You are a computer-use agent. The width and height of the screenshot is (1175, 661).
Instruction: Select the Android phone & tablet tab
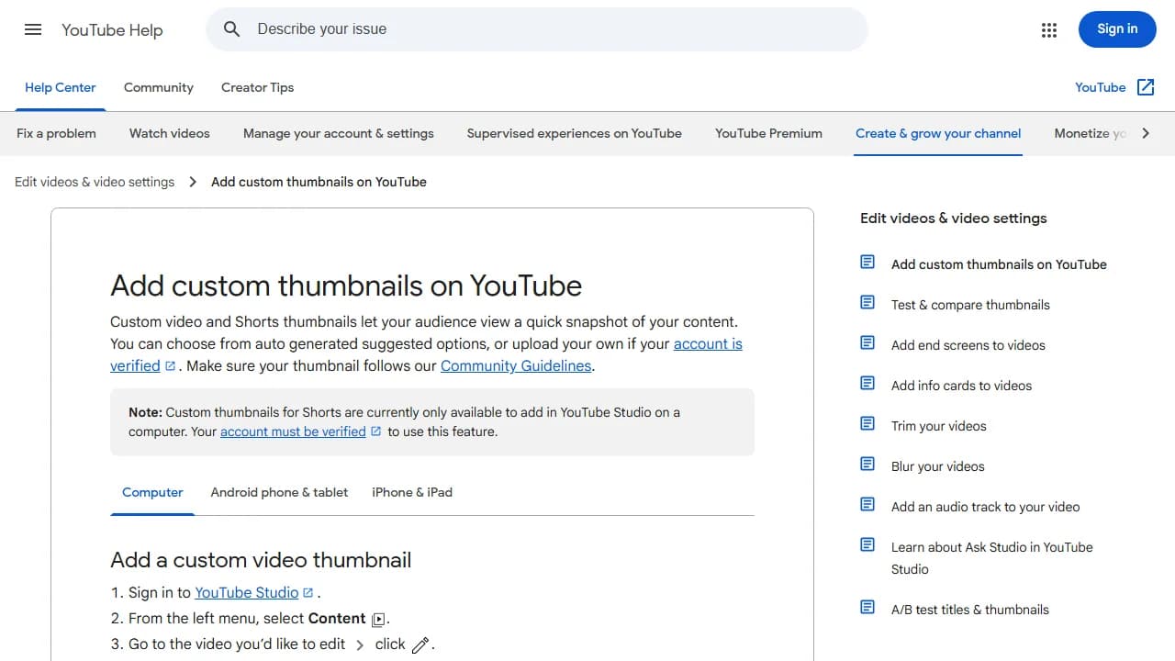pyautogui.click(x=279, y=492)
